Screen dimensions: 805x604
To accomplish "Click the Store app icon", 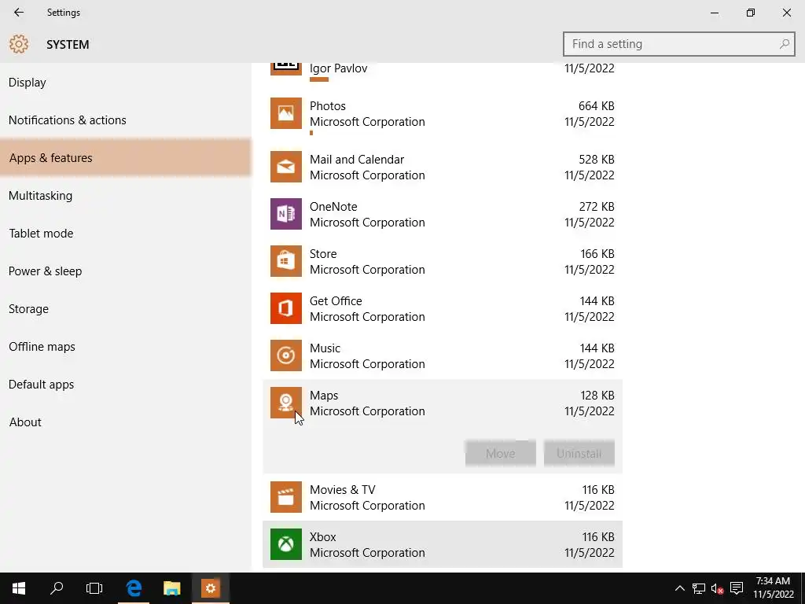I will pos(286,261).
